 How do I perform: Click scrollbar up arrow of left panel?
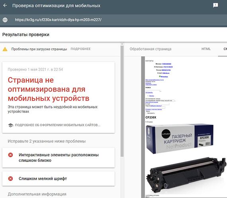[x=122, y=44]
